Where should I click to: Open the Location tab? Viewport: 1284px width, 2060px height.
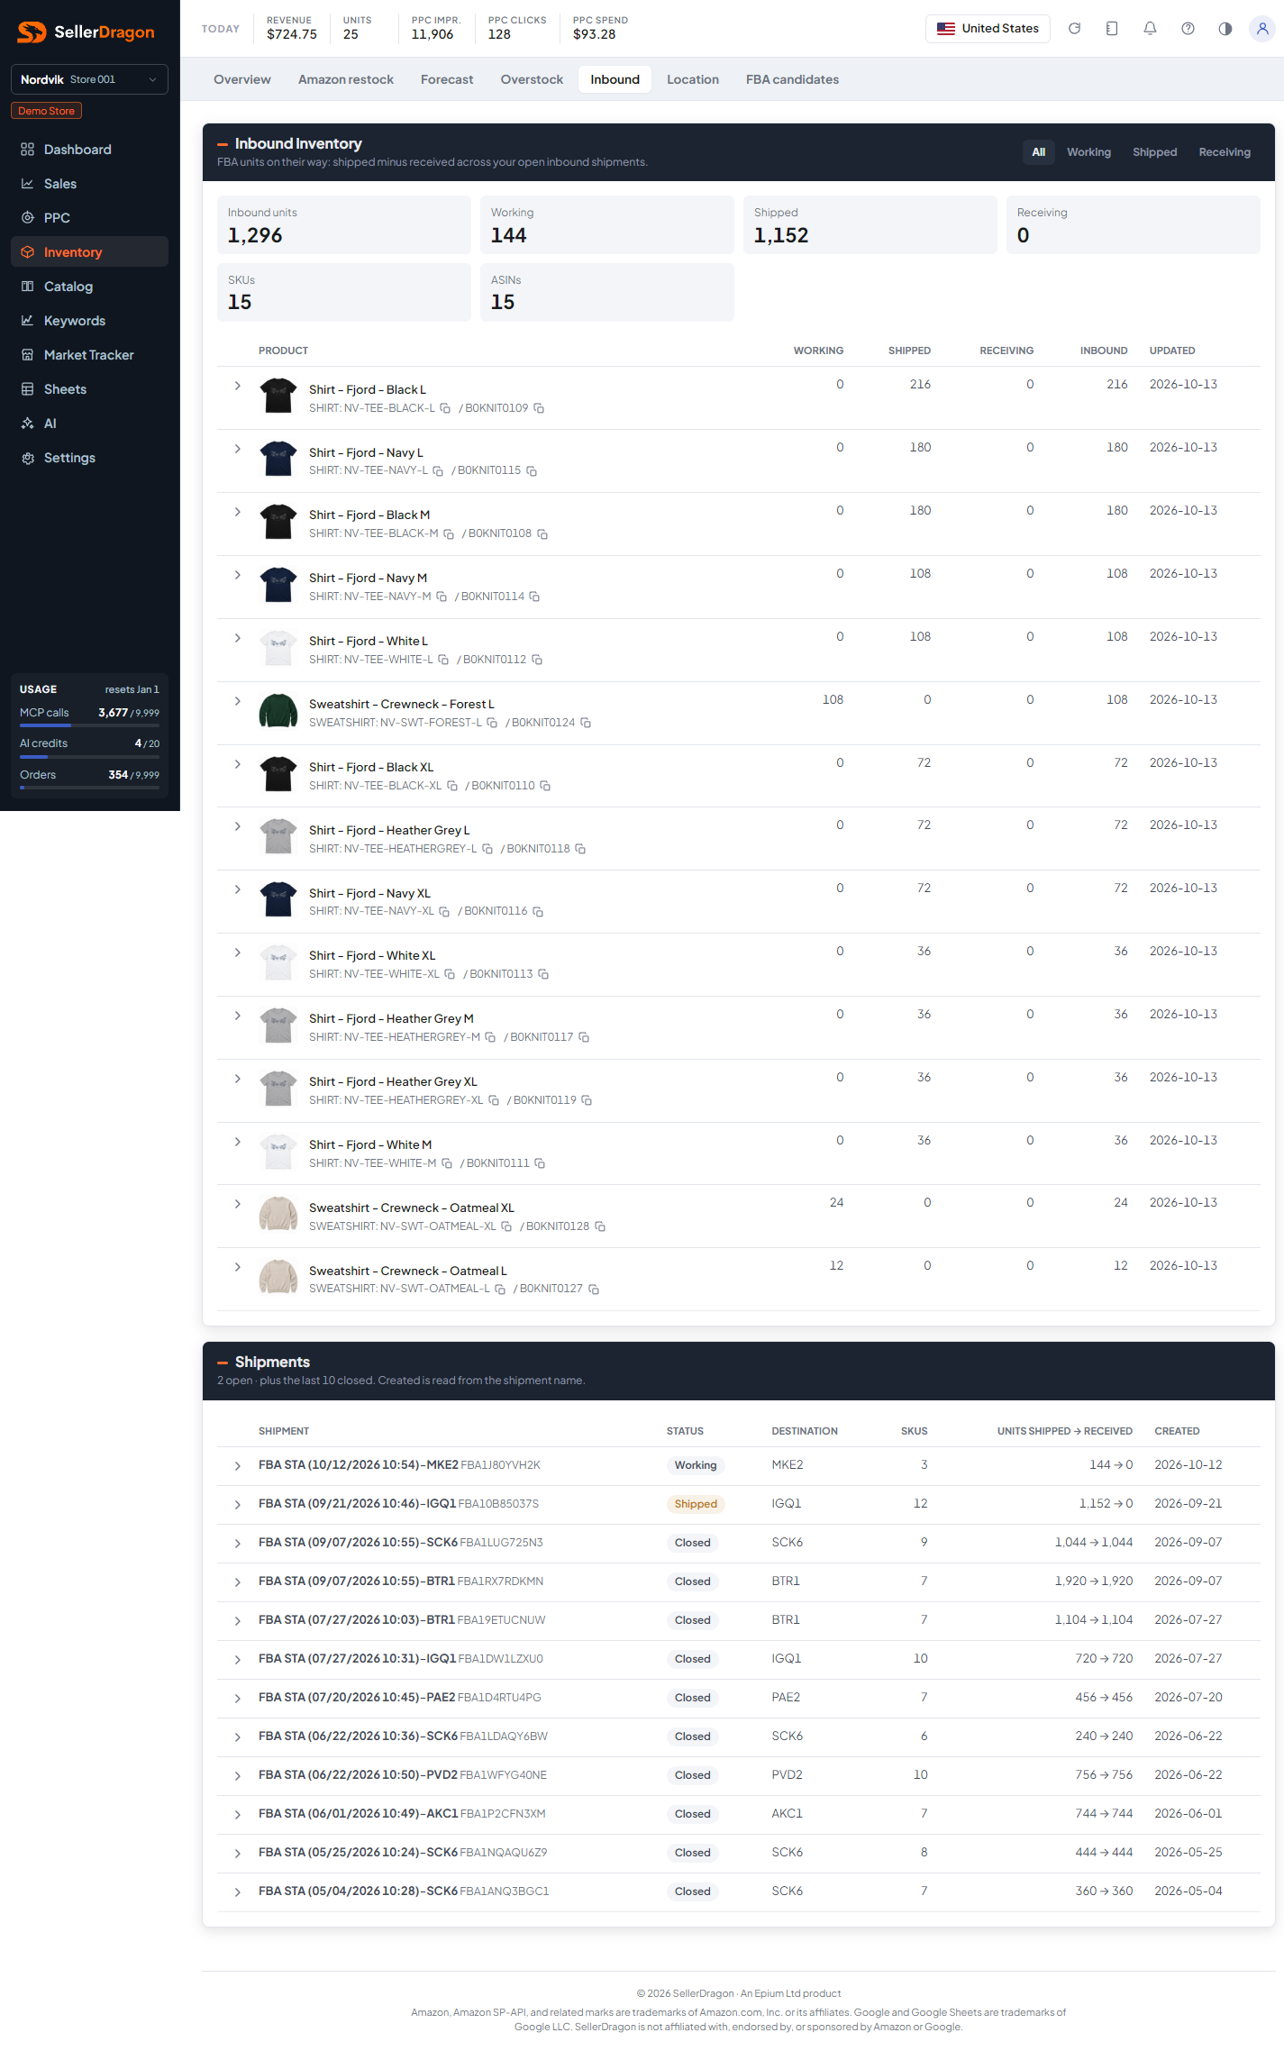tap(693, 79)
